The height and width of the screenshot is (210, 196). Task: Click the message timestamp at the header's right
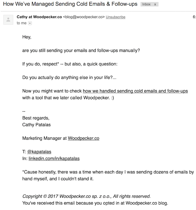(194, 17)
